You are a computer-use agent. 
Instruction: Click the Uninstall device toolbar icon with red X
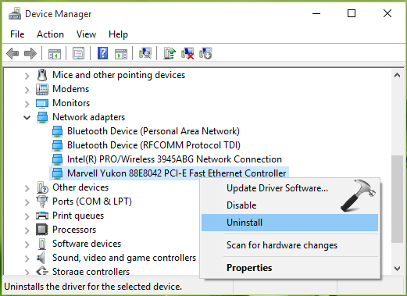click(187, 53)
